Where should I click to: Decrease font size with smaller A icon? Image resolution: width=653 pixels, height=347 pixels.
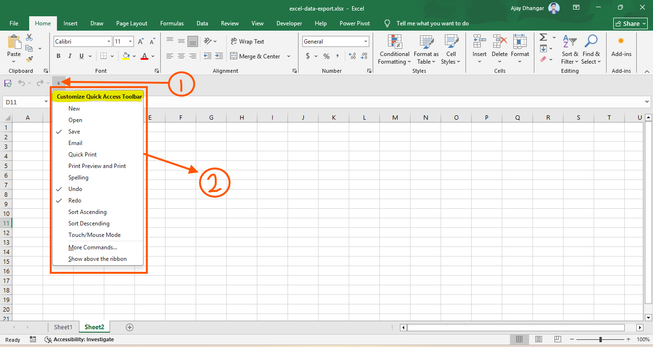153,42
